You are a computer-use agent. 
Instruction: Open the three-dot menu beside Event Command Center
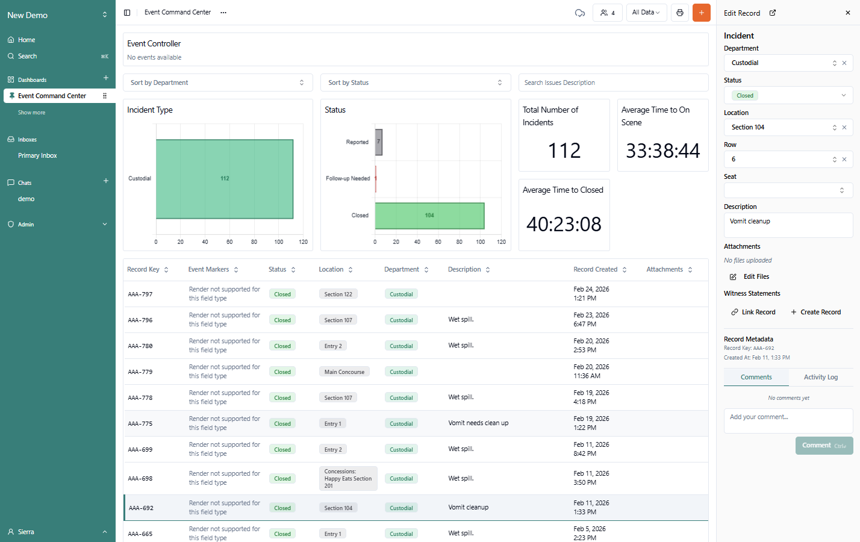tap(223, 13)
